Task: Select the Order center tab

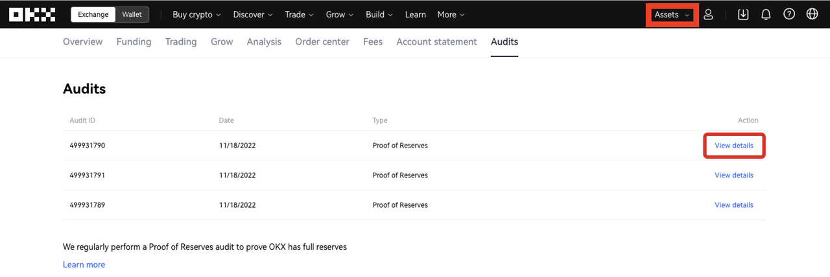Action: [322, 41]
